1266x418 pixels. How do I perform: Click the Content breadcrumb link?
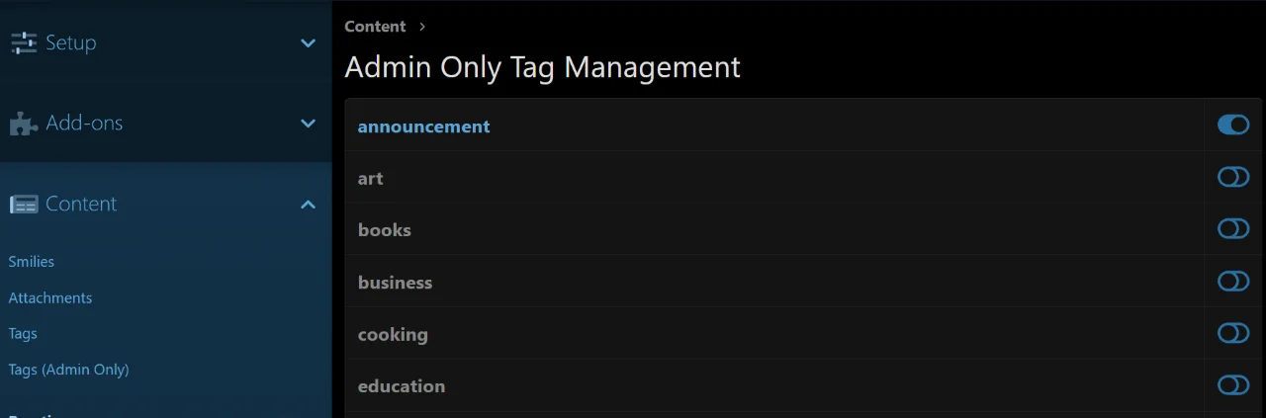pos(375,27)
